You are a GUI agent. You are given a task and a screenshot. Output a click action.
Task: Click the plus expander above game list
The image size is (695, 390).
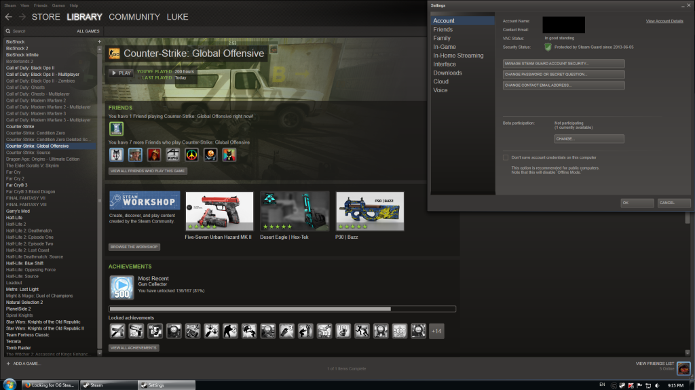tap(98, 41)
